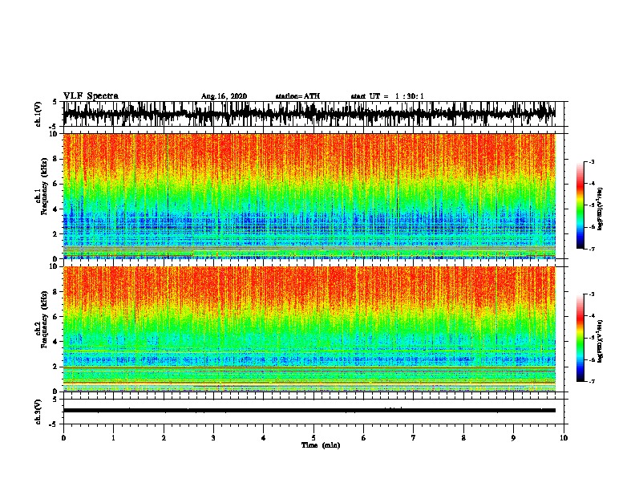Click inside the ch.2 spectrogram panel
This screenshot has width=635, height=491.
click(x=309, y=329)
